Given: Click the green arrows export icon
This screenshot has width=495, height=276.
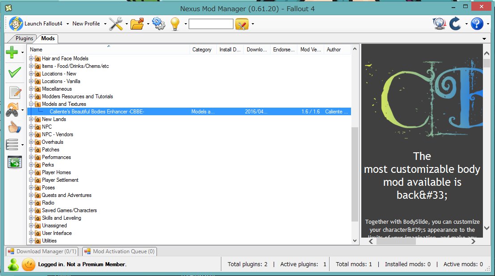Looking at the screenshot, I should click(15, 163).
